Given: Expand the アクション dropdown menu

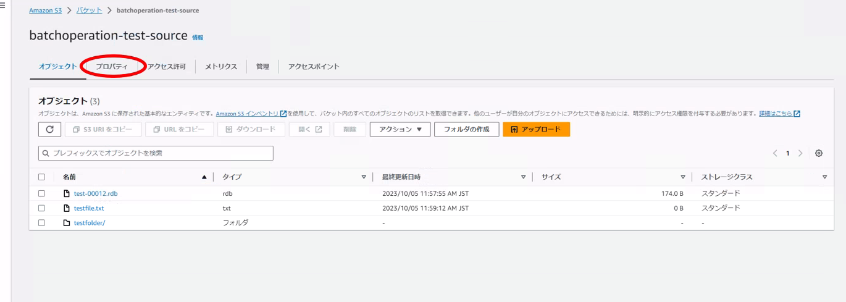Looking at the screenshot, I should coord(400,129).
